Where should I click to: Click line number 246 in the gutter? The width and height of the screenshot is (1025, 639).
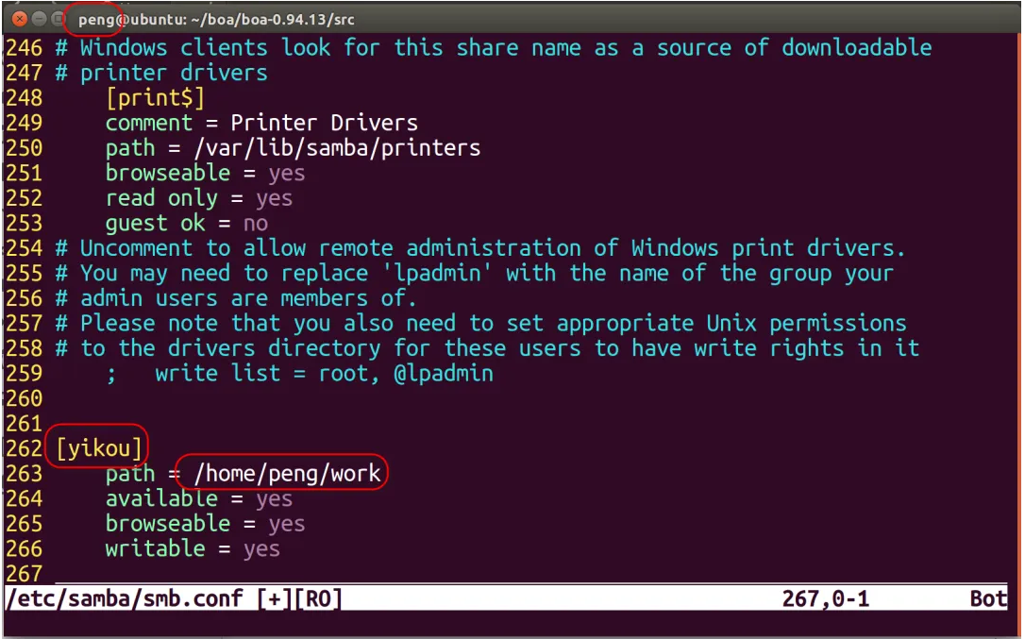[x=24, y=47]
